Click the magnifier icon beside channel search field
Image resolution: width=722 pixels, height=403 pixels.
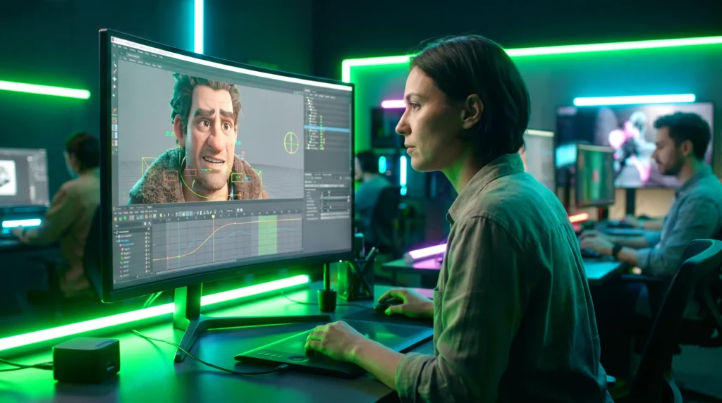[x=149, y=223]
